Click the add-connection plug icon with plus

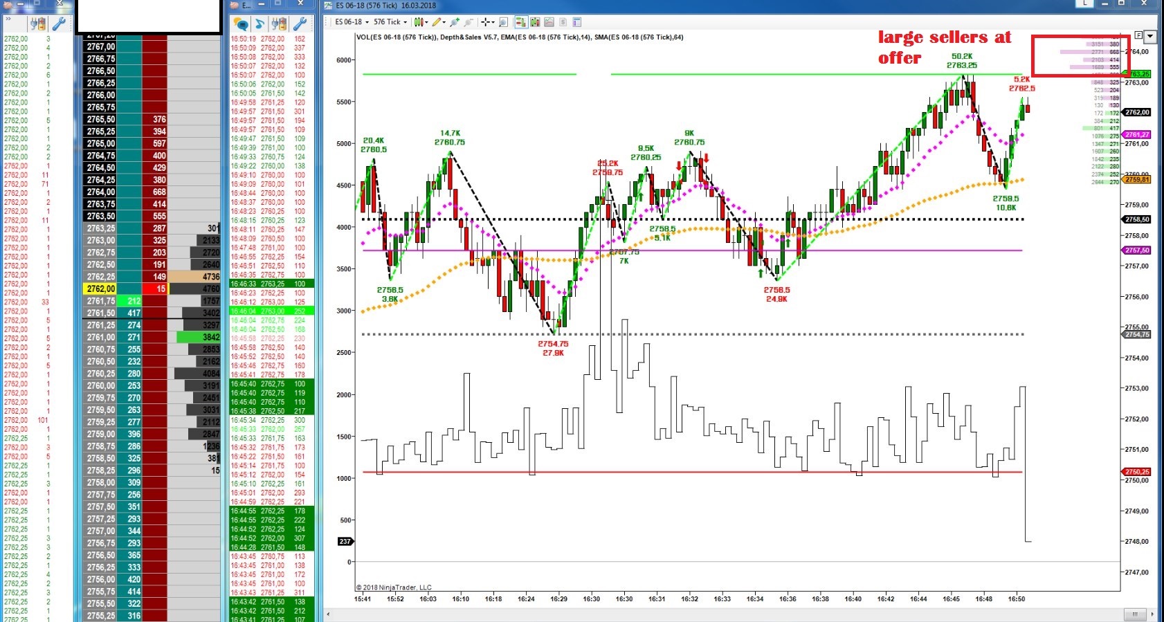point(455,22)
